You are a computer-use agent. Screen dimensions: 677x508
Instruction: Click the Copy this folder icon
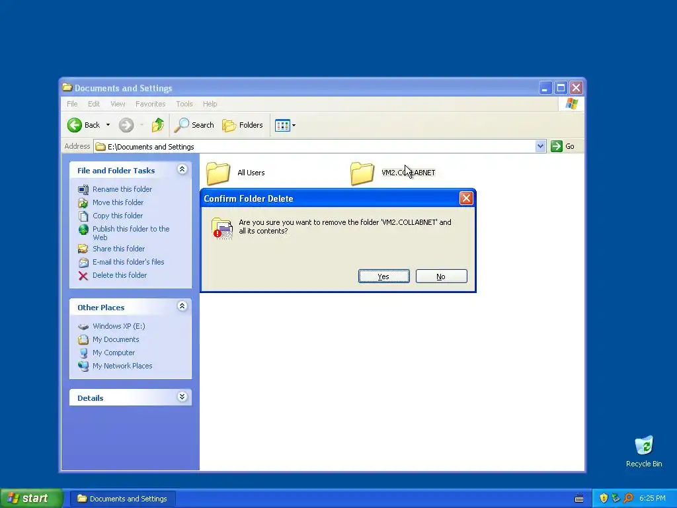[83, 216]
